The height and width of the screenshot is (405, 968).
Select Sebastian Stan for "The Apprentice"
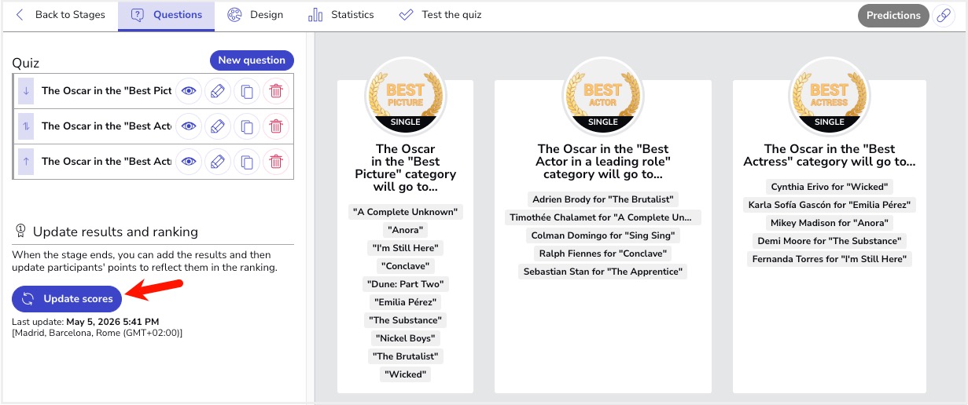(603, 272)
